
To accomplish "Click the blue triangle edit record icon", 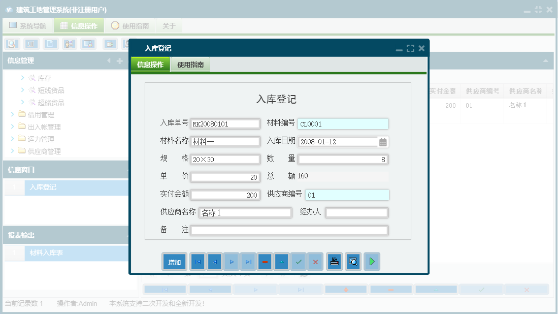I will coord(282,261).
